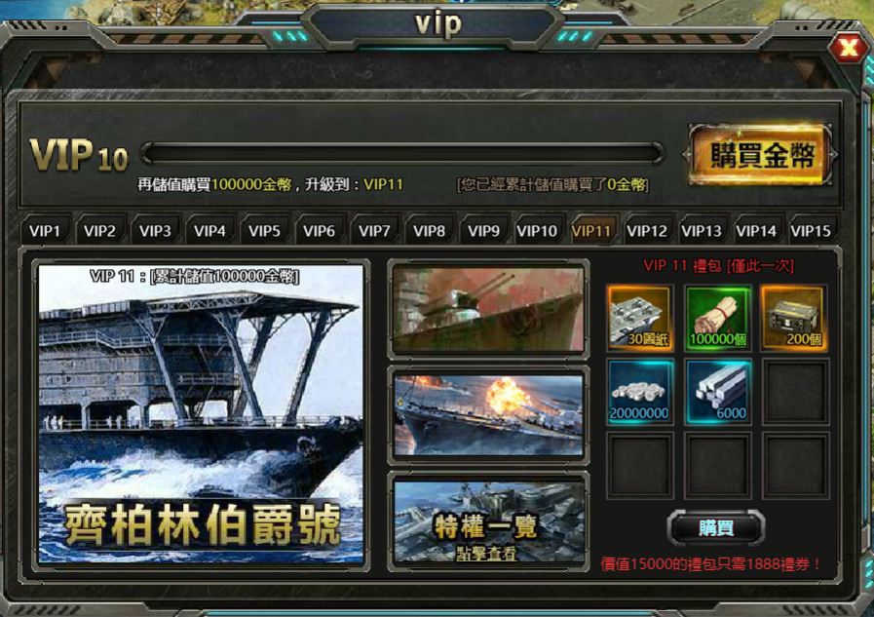Select the VIP10 tab

click(x=537, y=231)
